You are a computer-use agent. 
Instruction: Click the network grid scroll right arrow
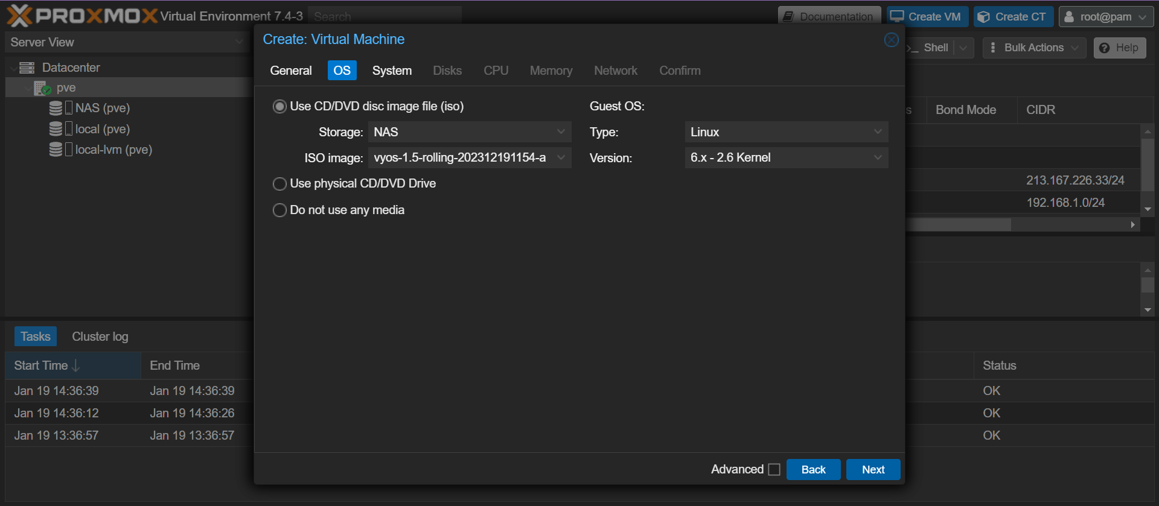(1133, 224)
